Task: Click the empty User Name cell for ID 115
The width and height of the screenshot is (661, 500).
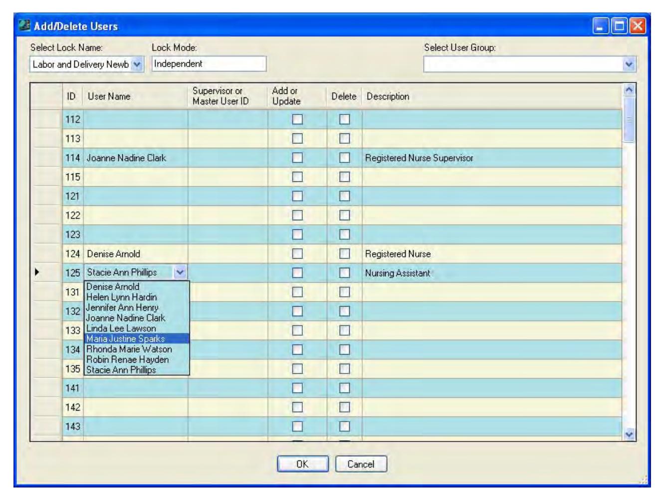Action: pyautogui.click(x=136, y=177)
